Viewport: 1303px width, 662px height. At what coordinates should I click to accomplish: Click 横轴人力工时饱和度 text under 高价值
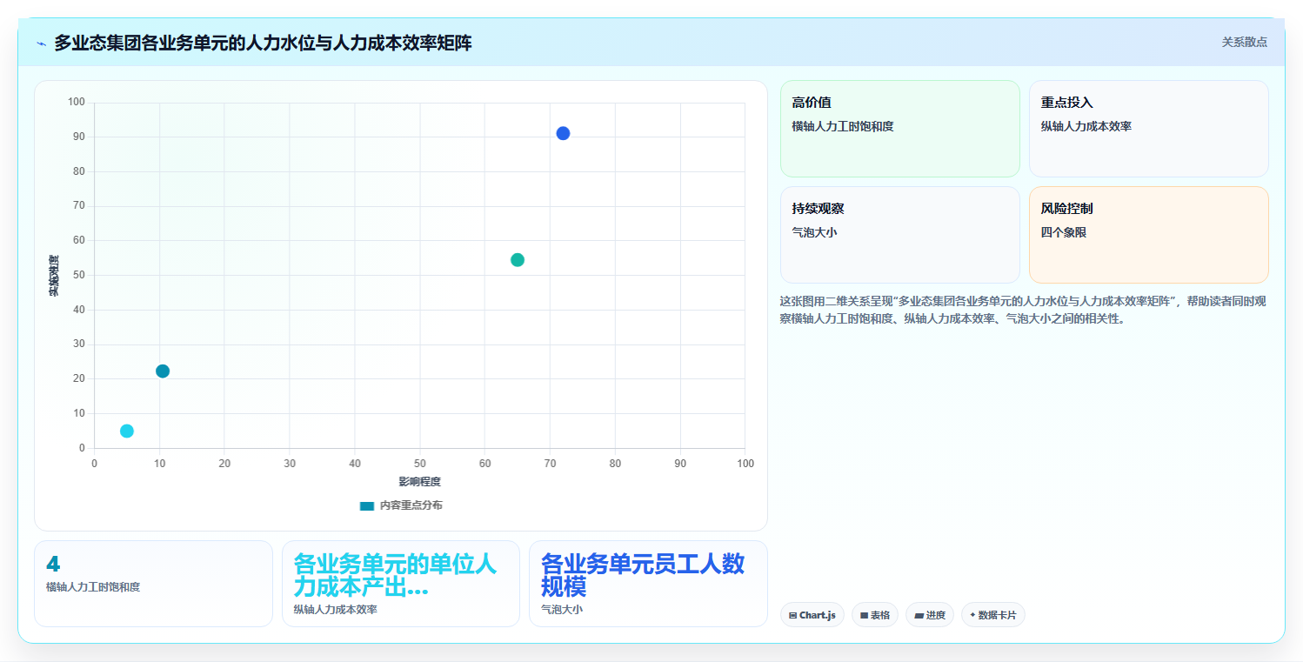[843, 126]
